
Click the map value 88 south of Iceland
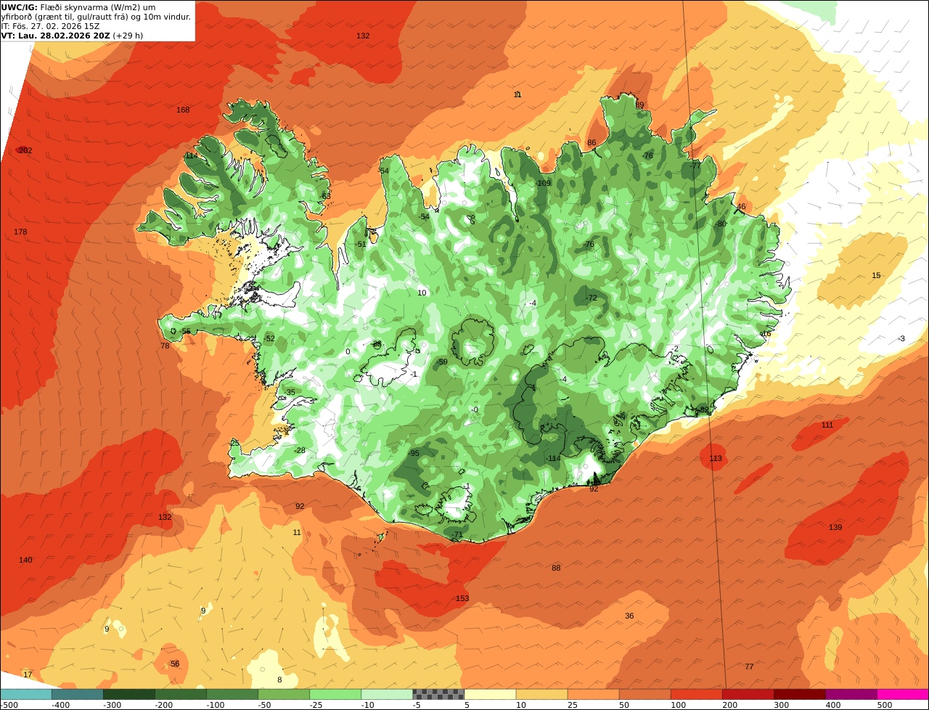coord(556,568)
